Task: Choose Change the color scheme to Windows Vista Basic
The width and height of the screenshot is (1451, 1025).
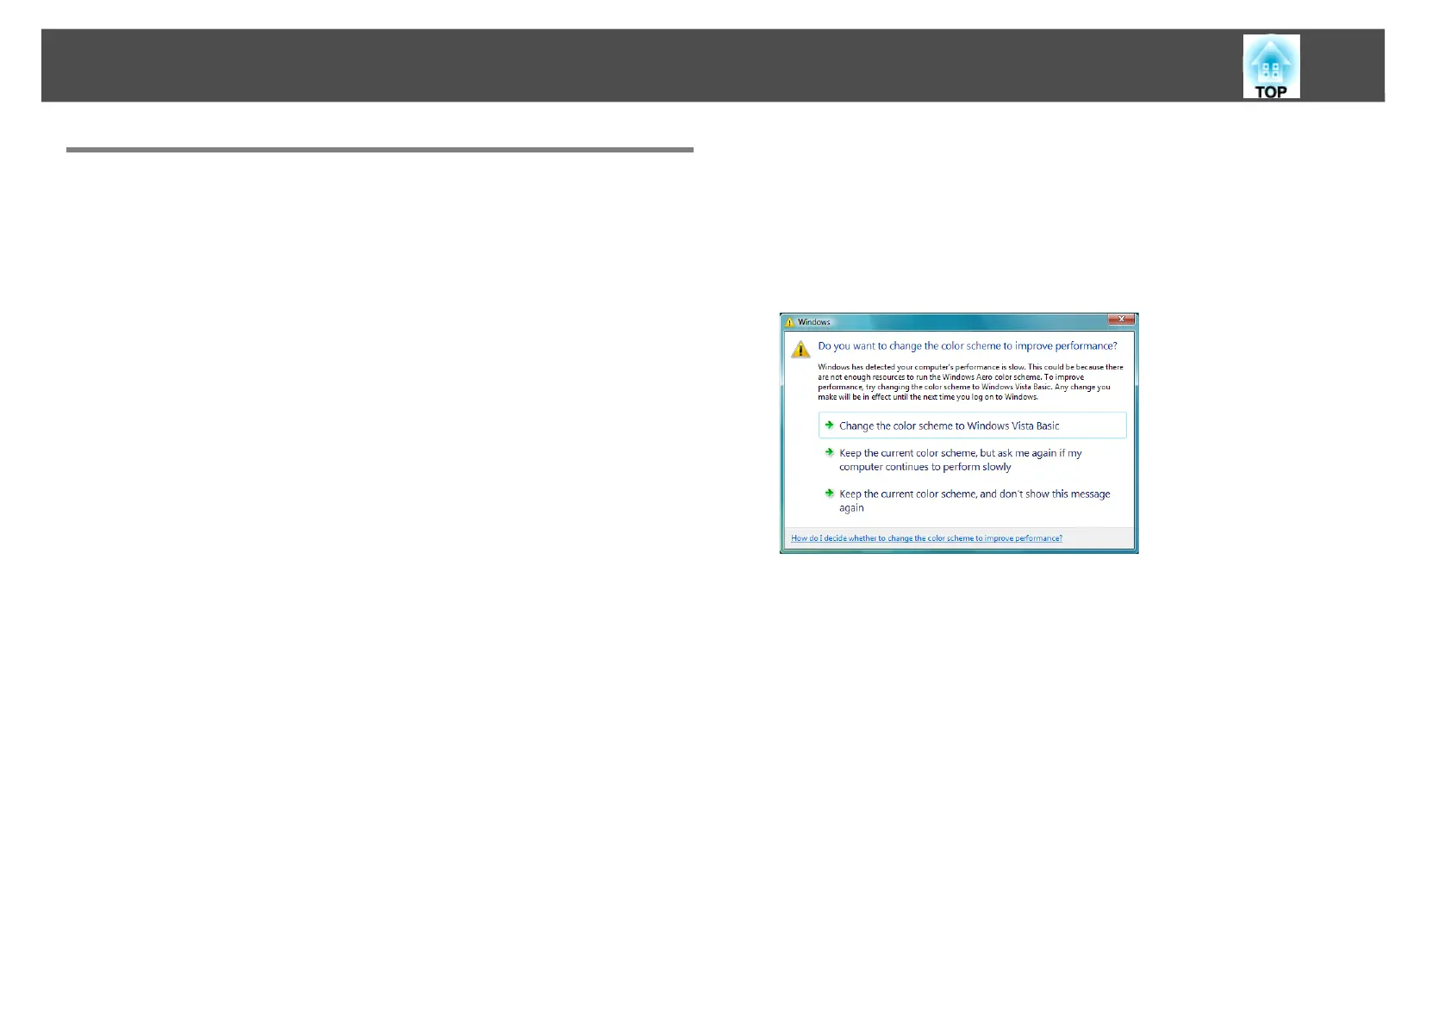Action: coord(972,426)
